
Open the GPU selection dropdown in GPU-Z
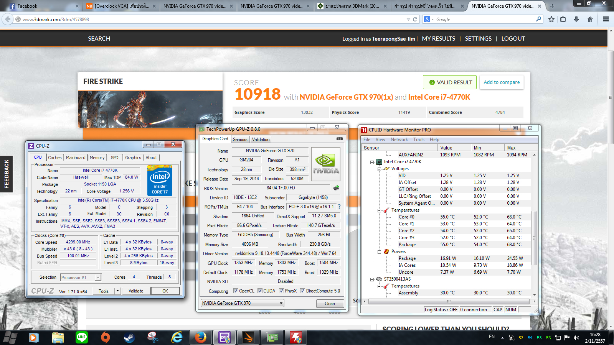[242, 303]
